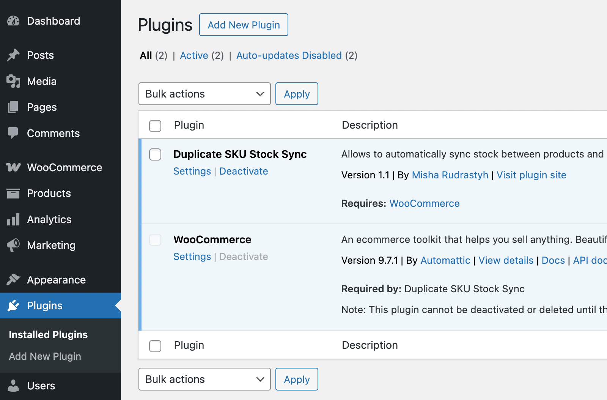Image resolution: width=607 pixels, height=400 pixels.
Task: Open the Add New Plugin submenu item
Action: point(45,356)
